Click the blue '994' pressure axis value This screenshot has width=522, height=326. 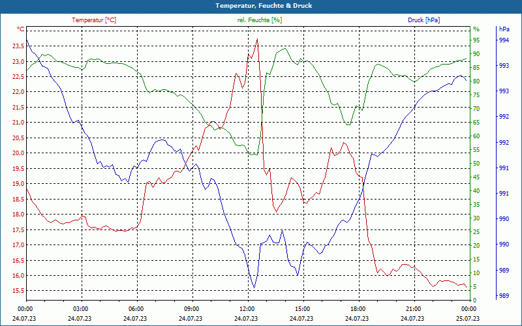pyautogui.click(x=504, y=40)
